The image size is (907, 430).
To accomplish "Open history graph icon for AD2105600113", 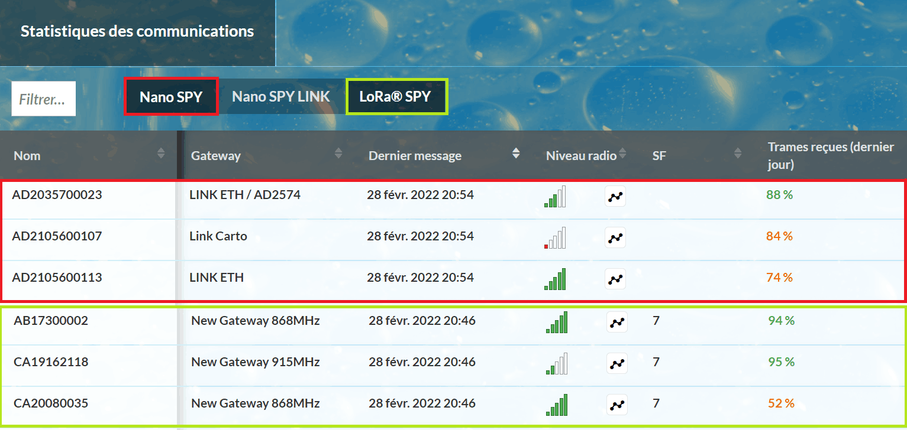I will click(615, 279).
